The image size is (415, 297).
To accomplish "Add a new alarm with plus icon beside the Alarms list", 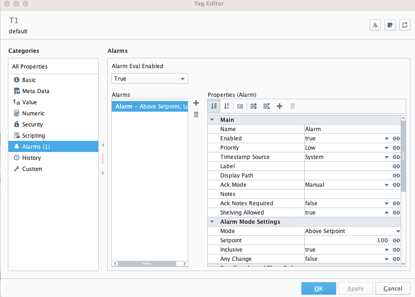I will 196,103.
